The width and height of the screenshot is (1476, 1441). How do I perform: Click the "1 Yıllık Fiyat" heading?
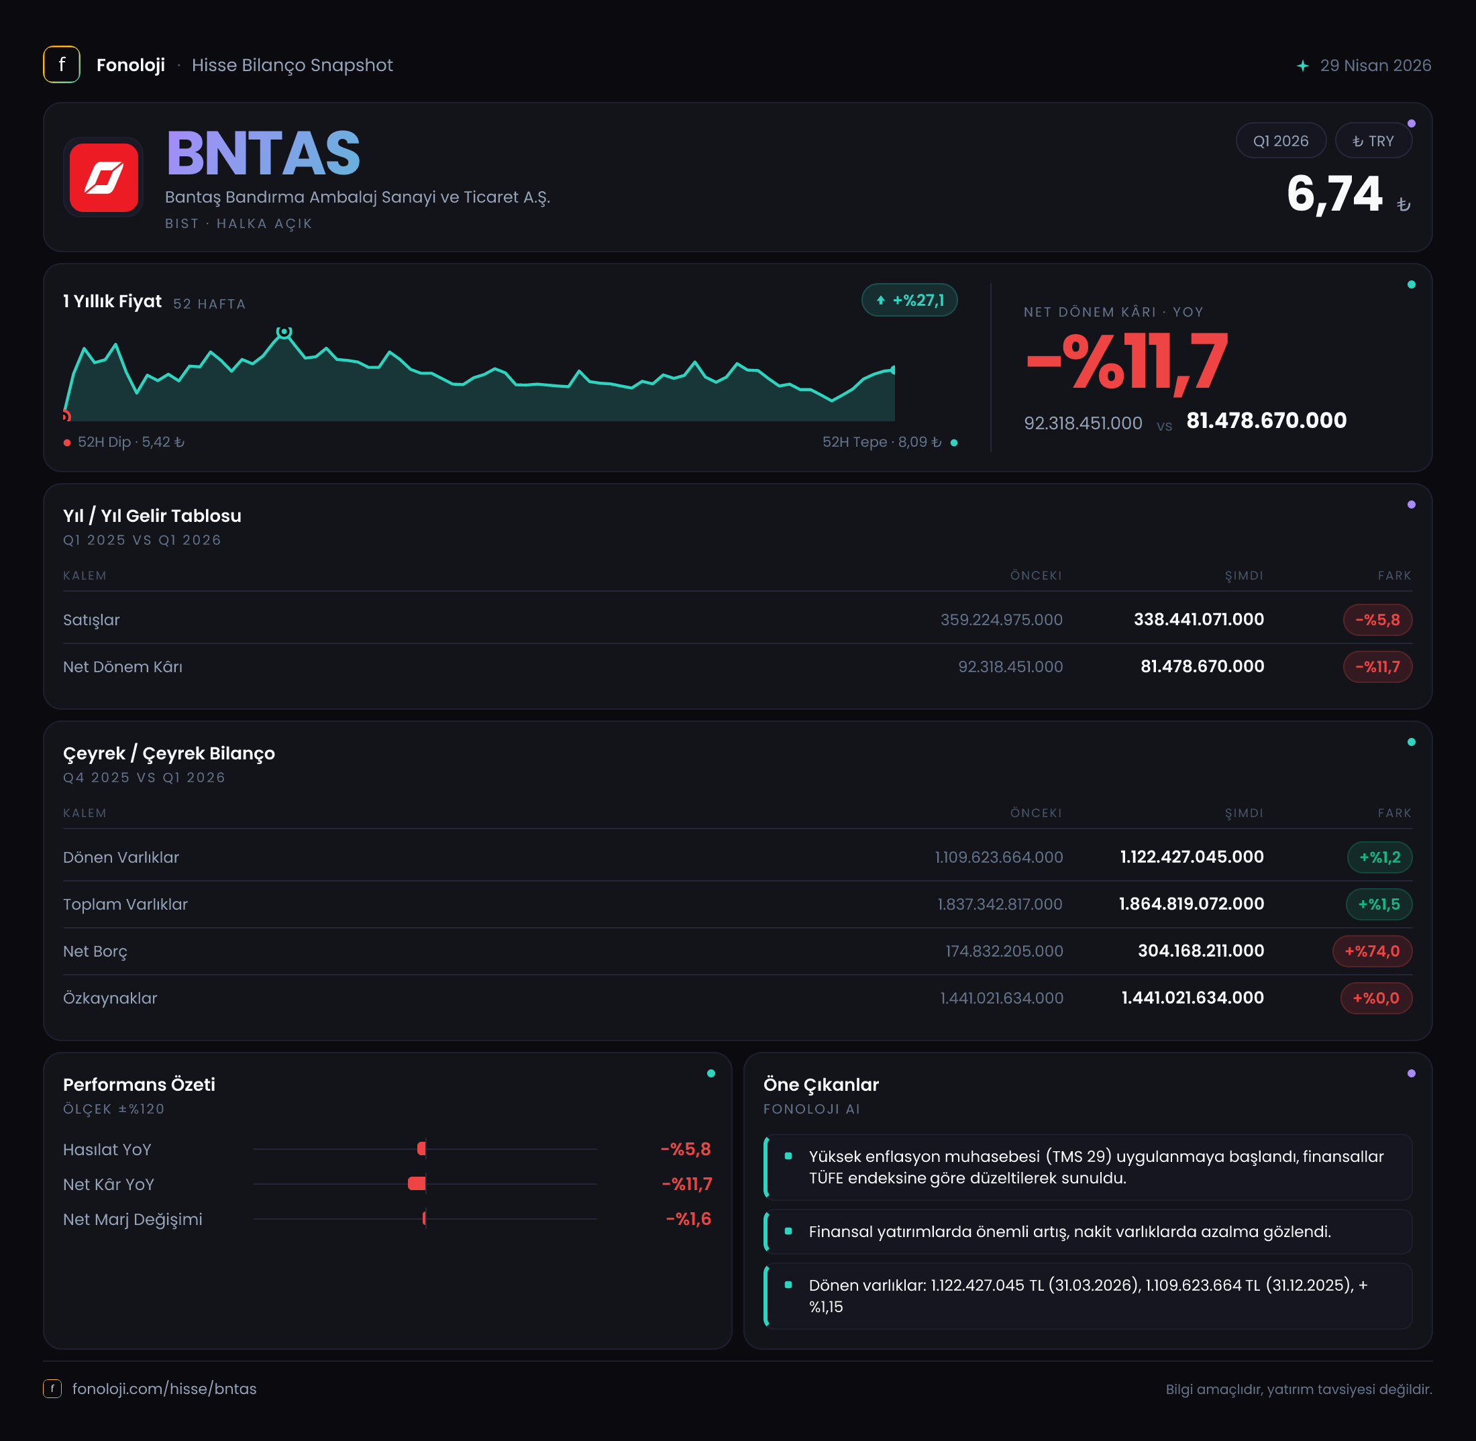(112, 301)
